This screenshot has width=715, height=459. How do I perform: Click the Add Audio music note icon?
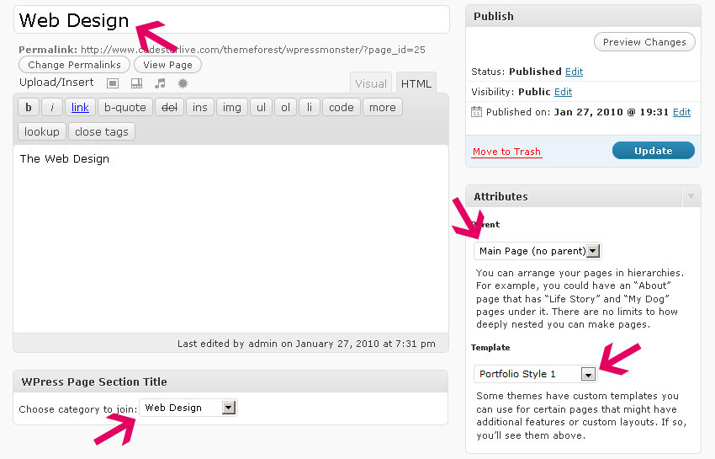pyautogui.click(x=160, y=83)
